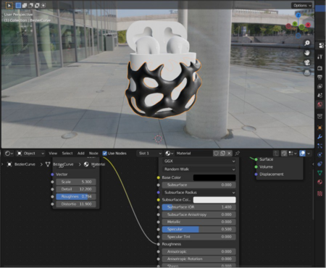Click the X axis on navigation gizmo
Screen dimensions: 326x268
(308, 25)
